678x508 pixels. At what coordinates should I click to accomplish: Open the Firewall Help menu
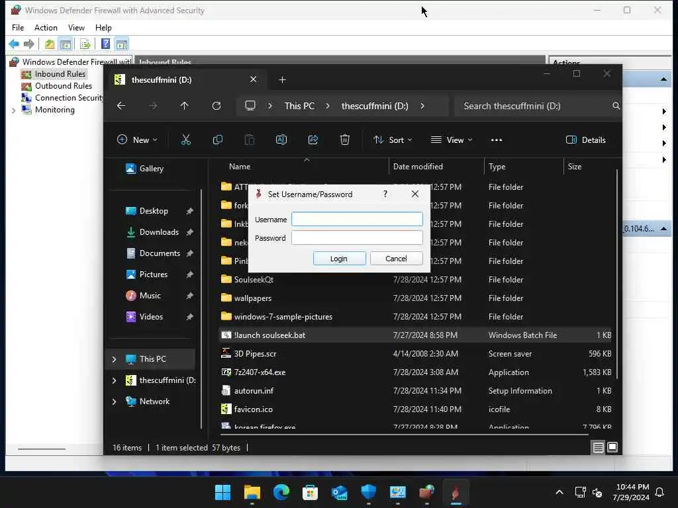point(103,28)
